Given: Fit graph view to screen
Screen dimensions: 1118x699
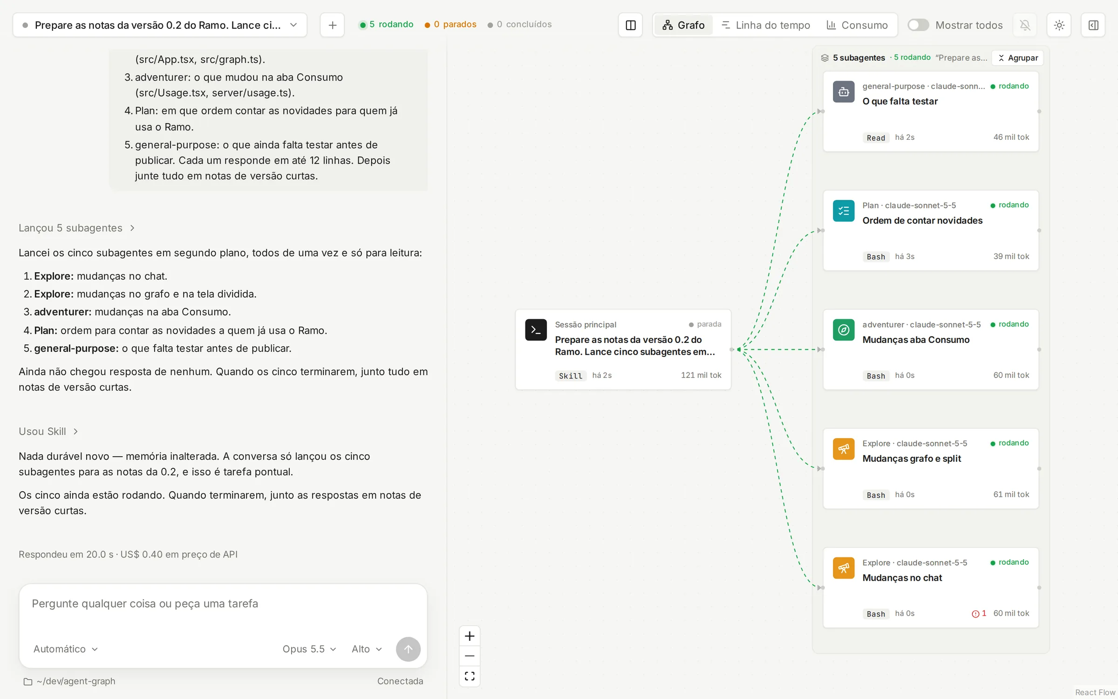Looking at the screenshot, I should point(470,676).
